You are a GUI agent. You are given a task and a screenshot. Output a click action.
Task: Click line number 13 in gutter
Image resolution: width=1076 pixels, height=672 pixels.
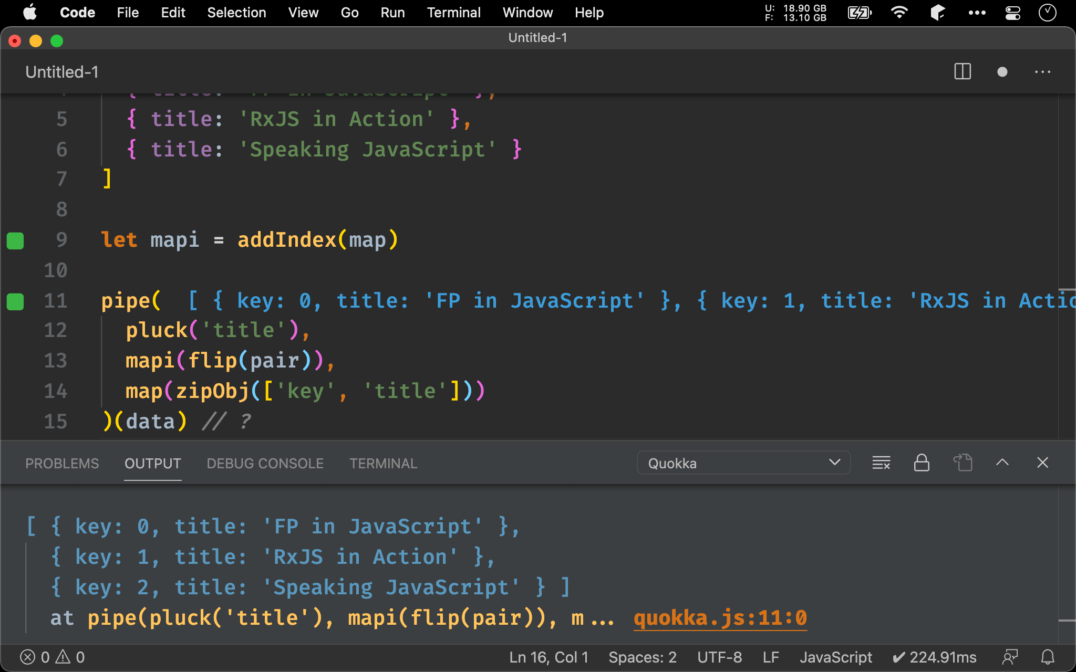[x=56, y=361]
